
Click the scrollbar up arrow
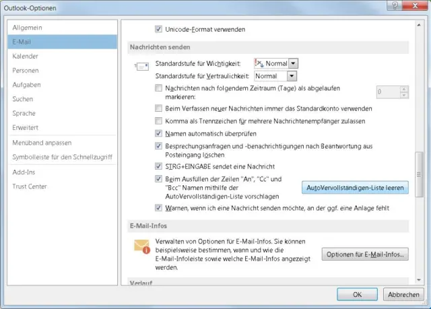(419, 25)
